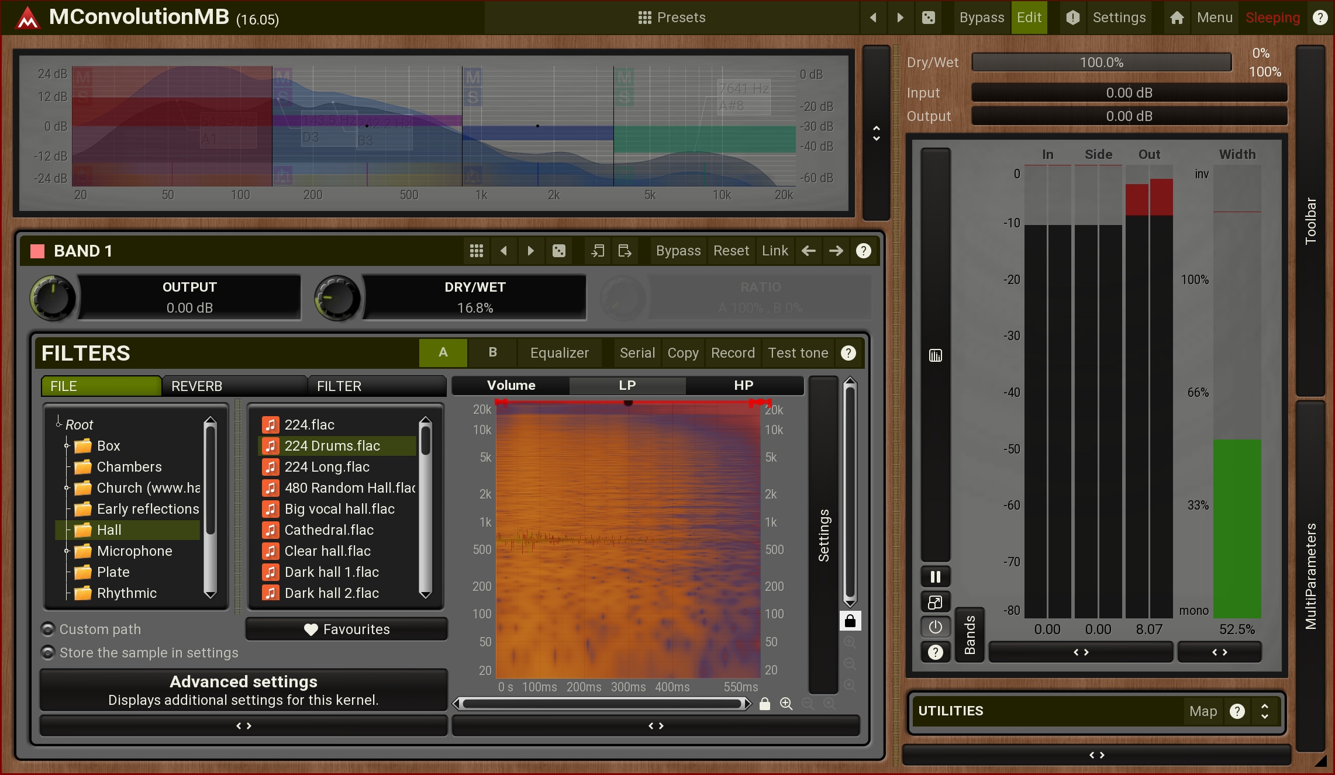Enable the Custom path option
Screen dimensions: 1335x775
[49, 629]
